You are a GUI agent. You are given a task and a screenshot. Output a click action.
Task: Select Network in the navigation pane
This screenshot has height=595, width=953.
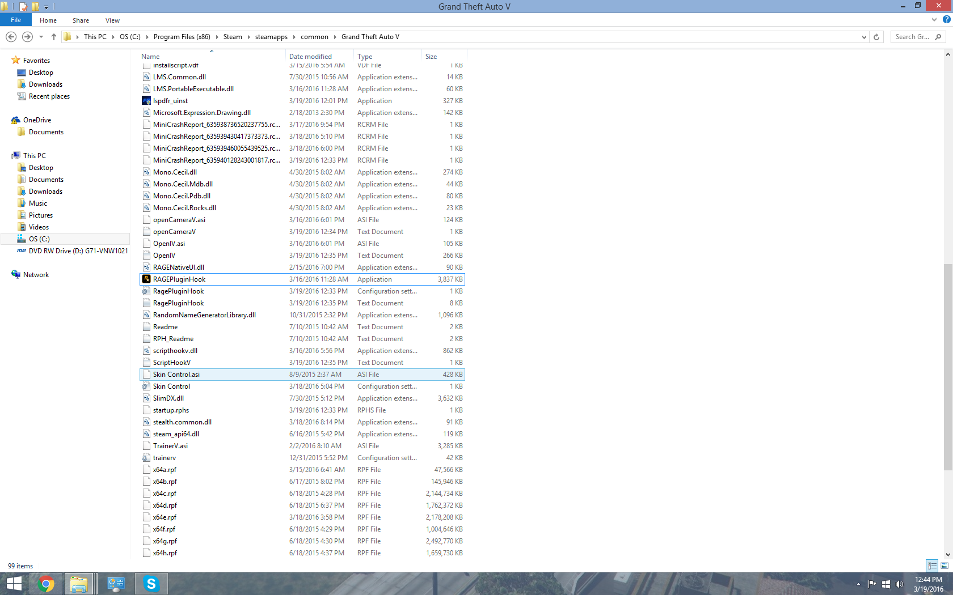click(36, 275)
